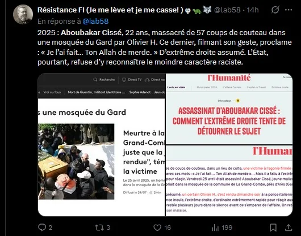Bookmark this post
Screen dimensions: 301x236
point(273,228)
